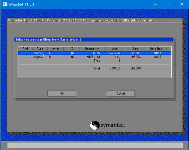The height and width of the screenshot is (150, 189).
Task: Click the 'Free' row text
Action: click(97, 61)
